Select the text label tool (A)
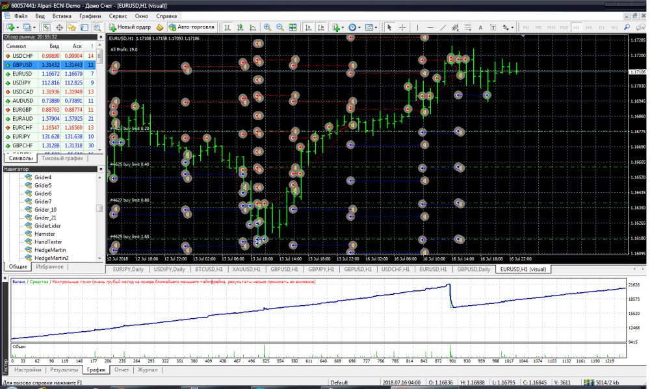 [480, 27]
